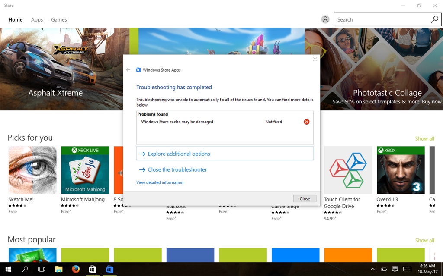Click the Most popular heading

point(32,239)
